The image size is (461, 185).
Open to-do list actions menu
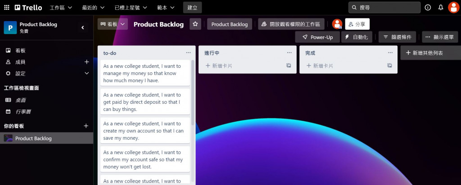189,53
